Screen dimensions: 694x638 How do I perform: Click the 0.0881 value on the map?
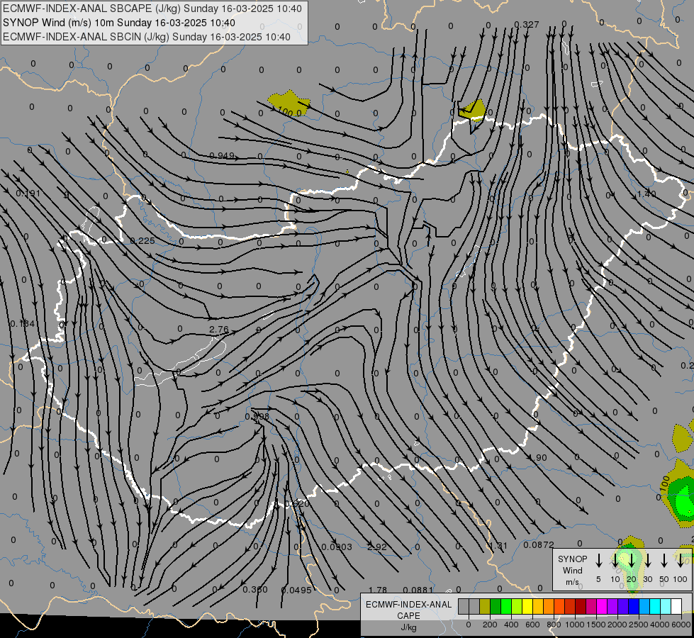coord(418,590)
